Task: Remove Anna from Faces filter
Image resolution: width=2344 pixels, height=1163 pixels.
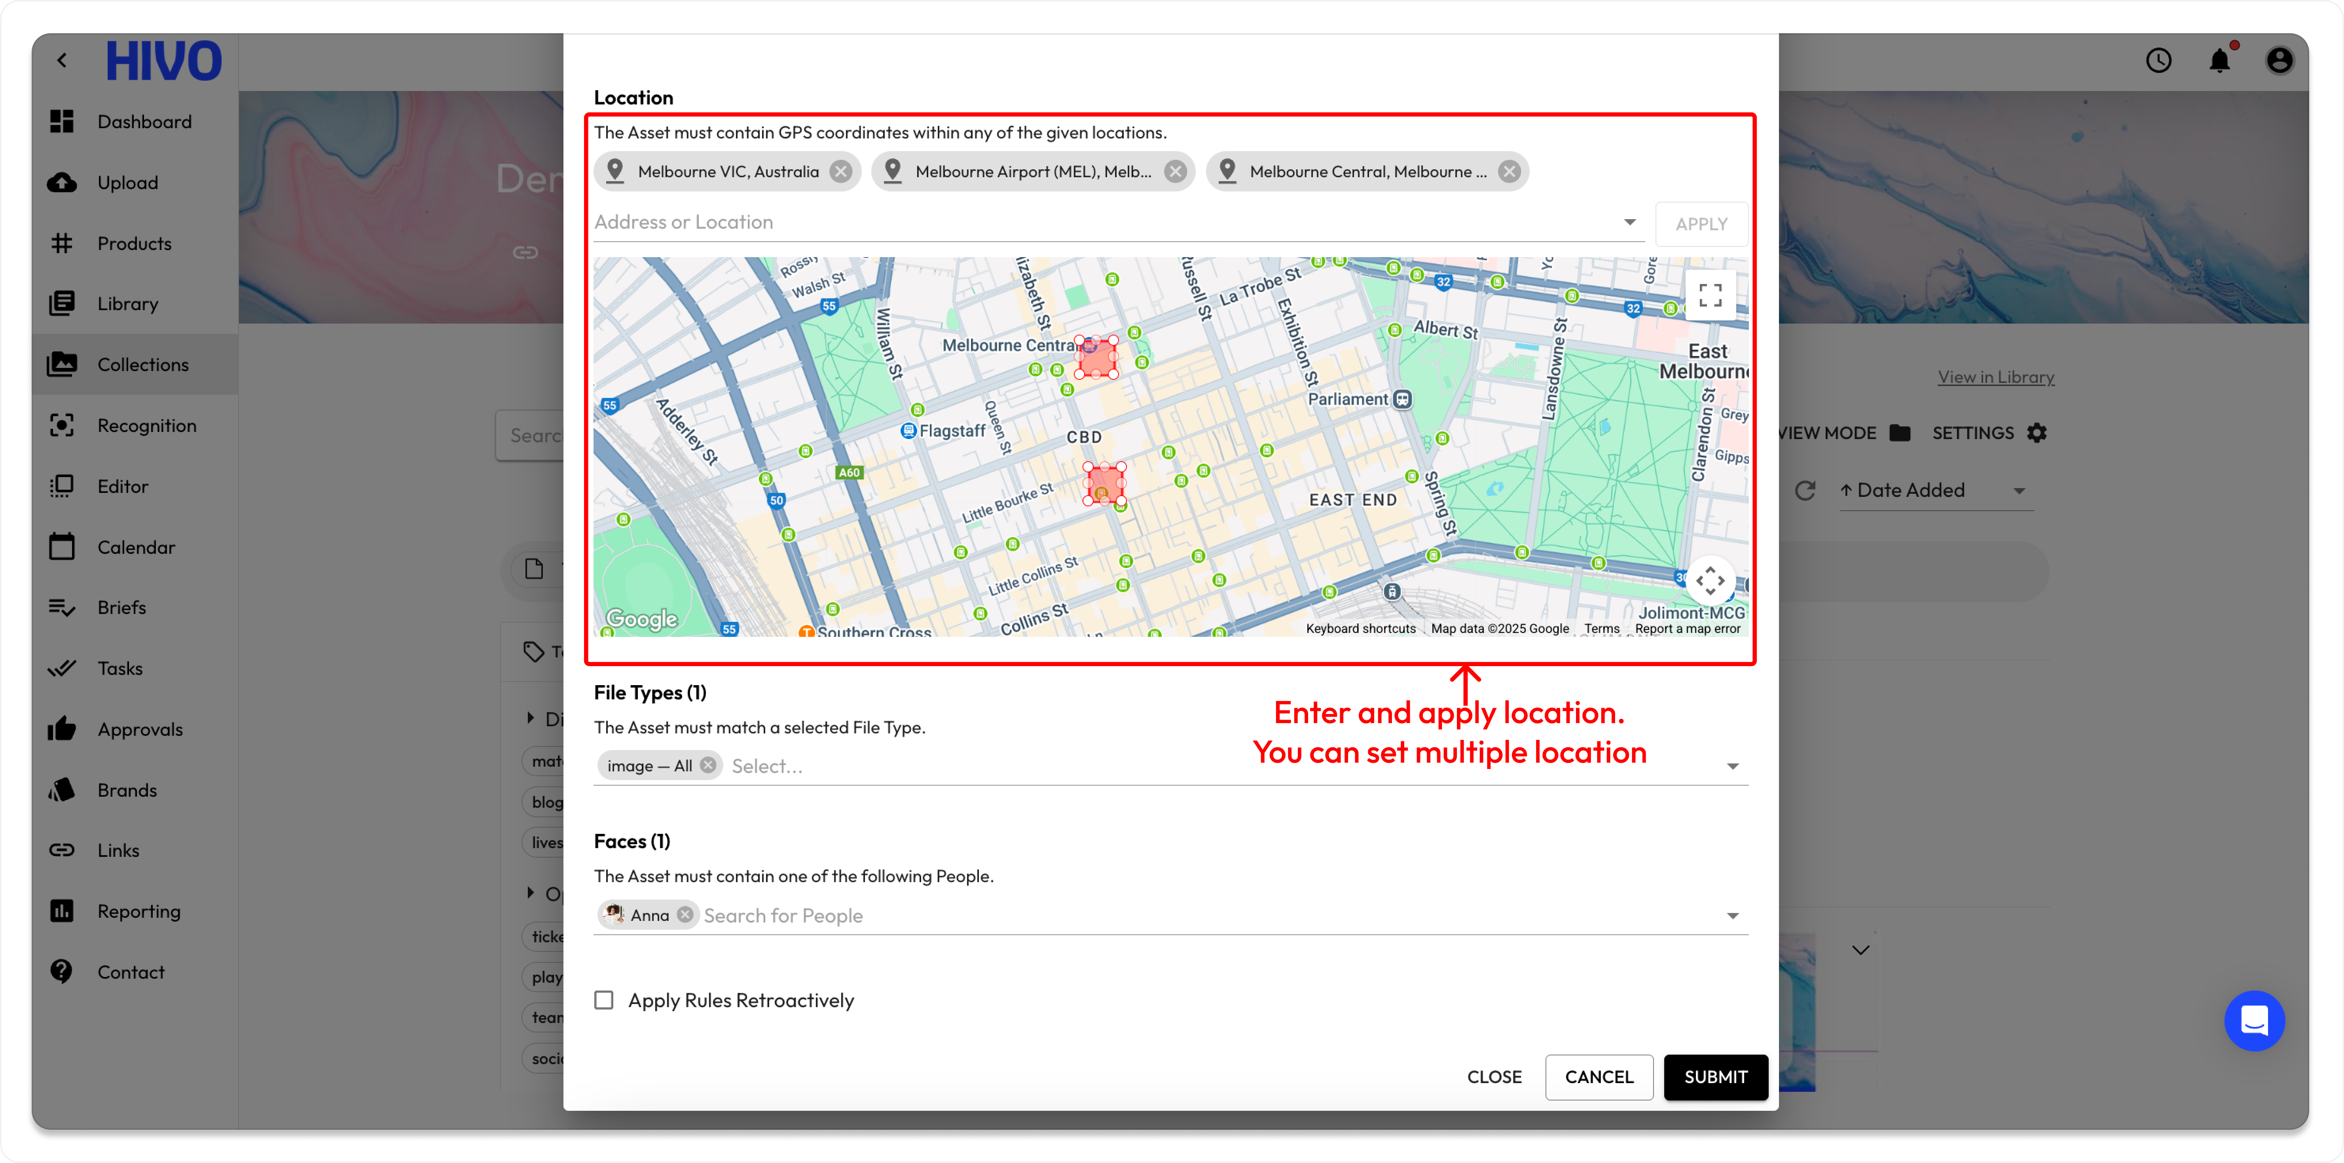Action: point(685,915)
